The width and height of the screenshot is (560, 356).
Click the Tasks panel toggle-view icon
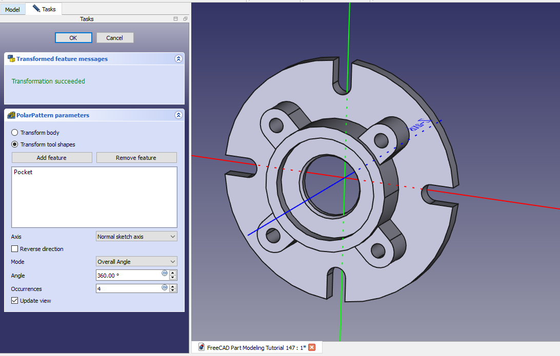(176, 19)
